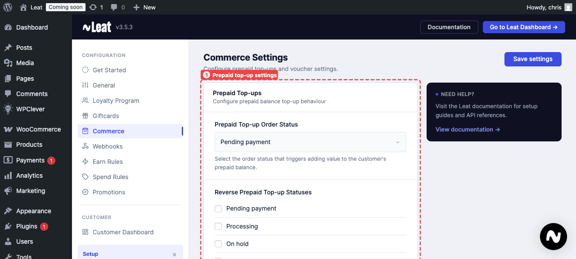
Task: Click the Users person icon
Action: [x=8, y=241]
